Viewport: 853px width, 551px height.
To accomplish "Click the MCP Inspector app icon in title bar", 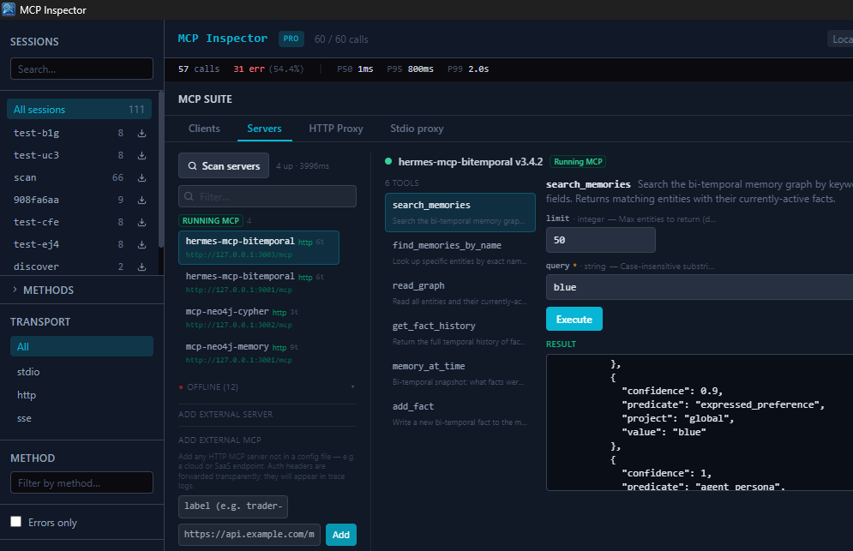I will coord(9,9).
